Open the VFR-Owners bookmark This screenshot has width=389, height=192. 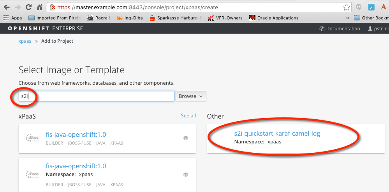coord(225,18)
